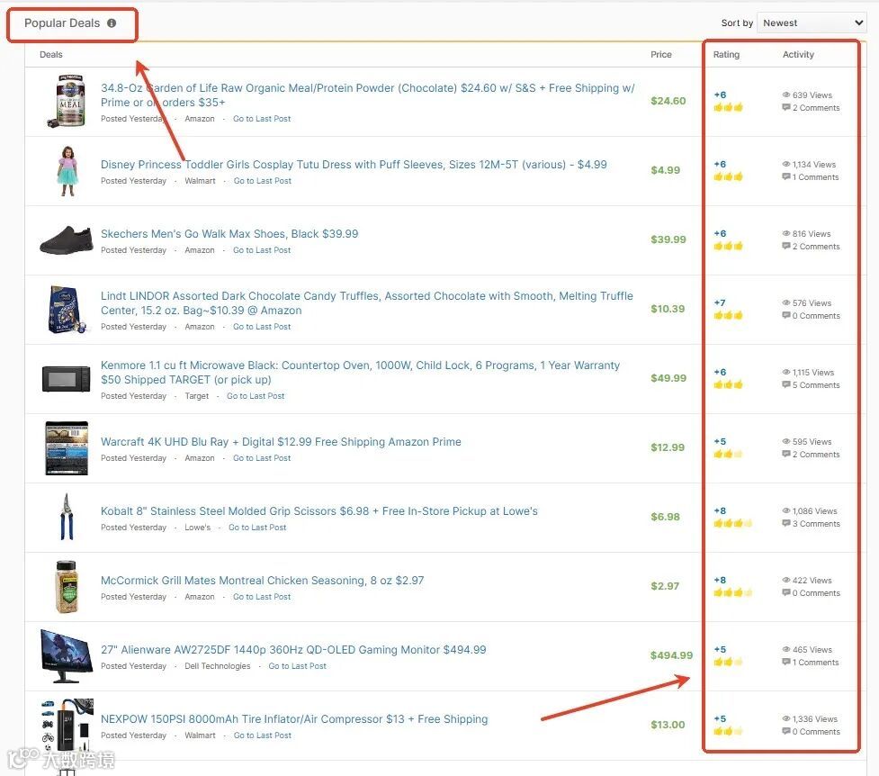Click the Kenmore microwave thumbnail

pyautogui.click(x=67, y=379)
